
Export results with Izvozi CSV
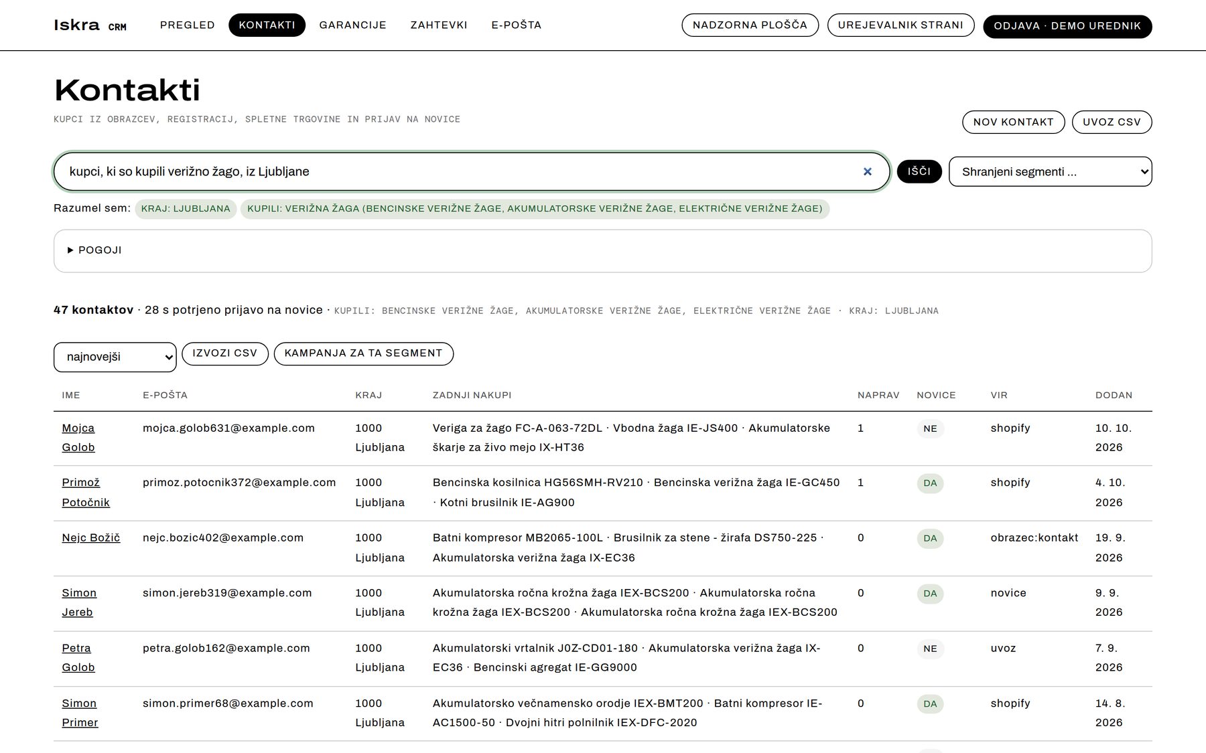224,353
